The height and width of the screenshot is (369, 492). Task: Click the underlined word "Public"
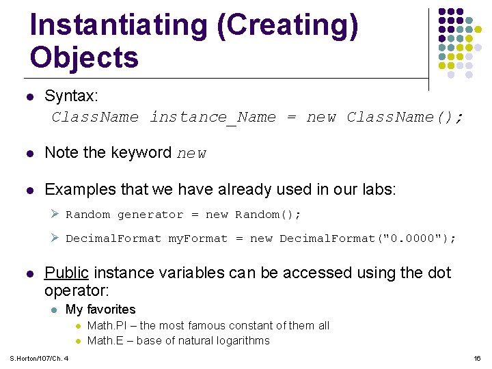tap(66, 273)
